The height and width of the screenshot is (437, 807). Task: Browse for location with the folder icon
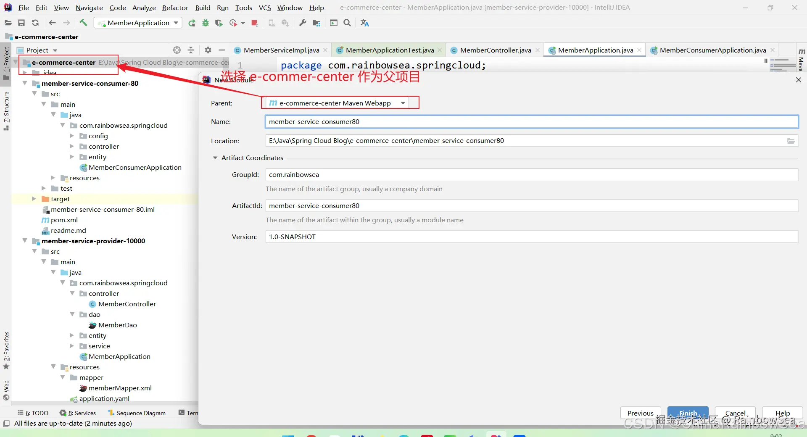coord(791,141)
